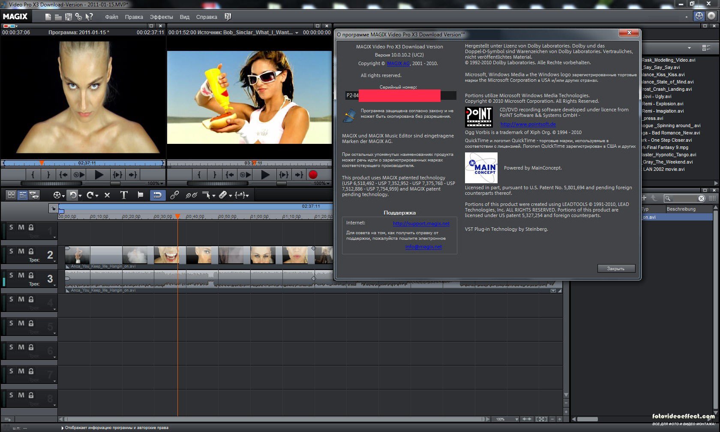Save project with the floppy disk icon
This screenshot has height=432, width=720.
tap(69, 17)
